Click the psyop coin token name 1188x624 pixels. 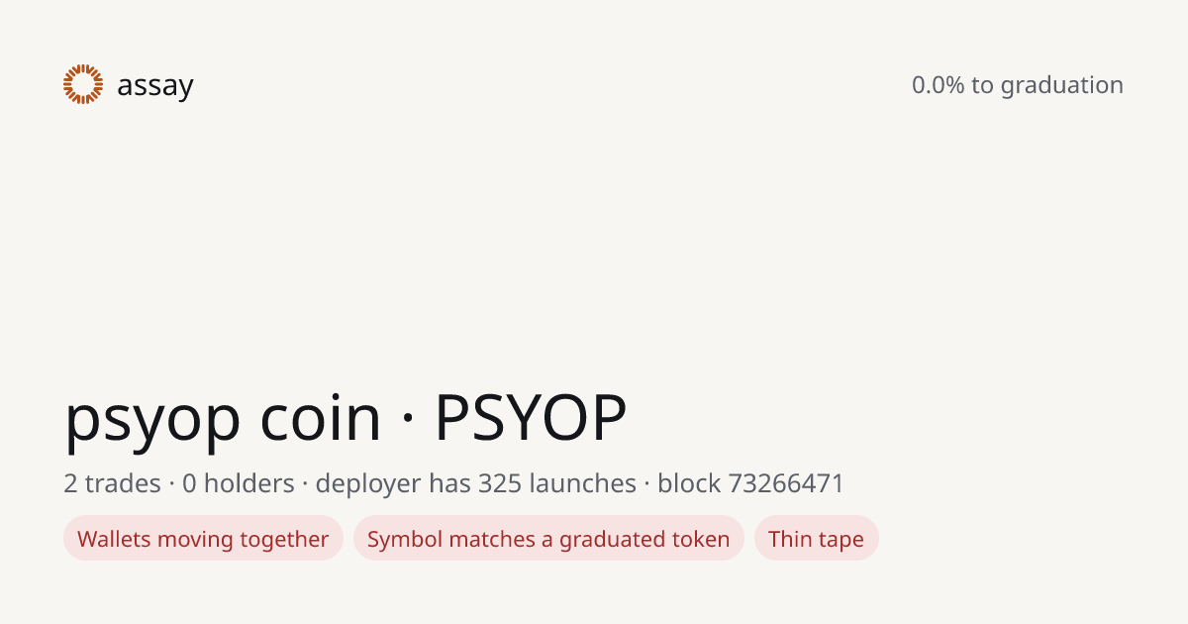(223, 417)
